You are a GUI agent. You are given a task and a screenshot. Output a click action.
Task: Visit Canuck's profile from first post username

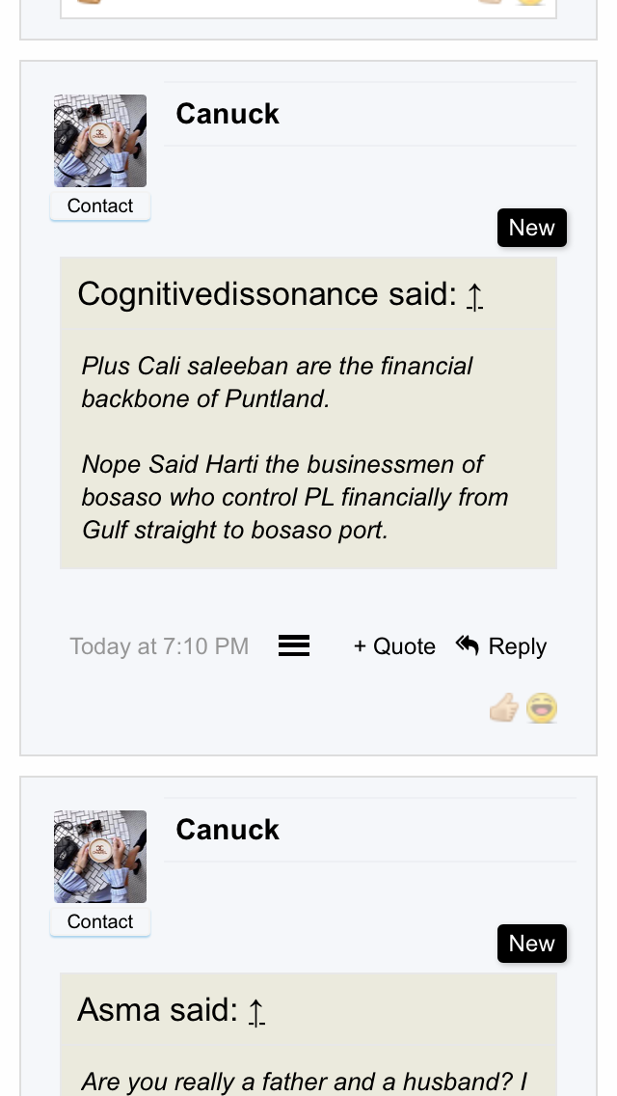(x=228, y=114)
